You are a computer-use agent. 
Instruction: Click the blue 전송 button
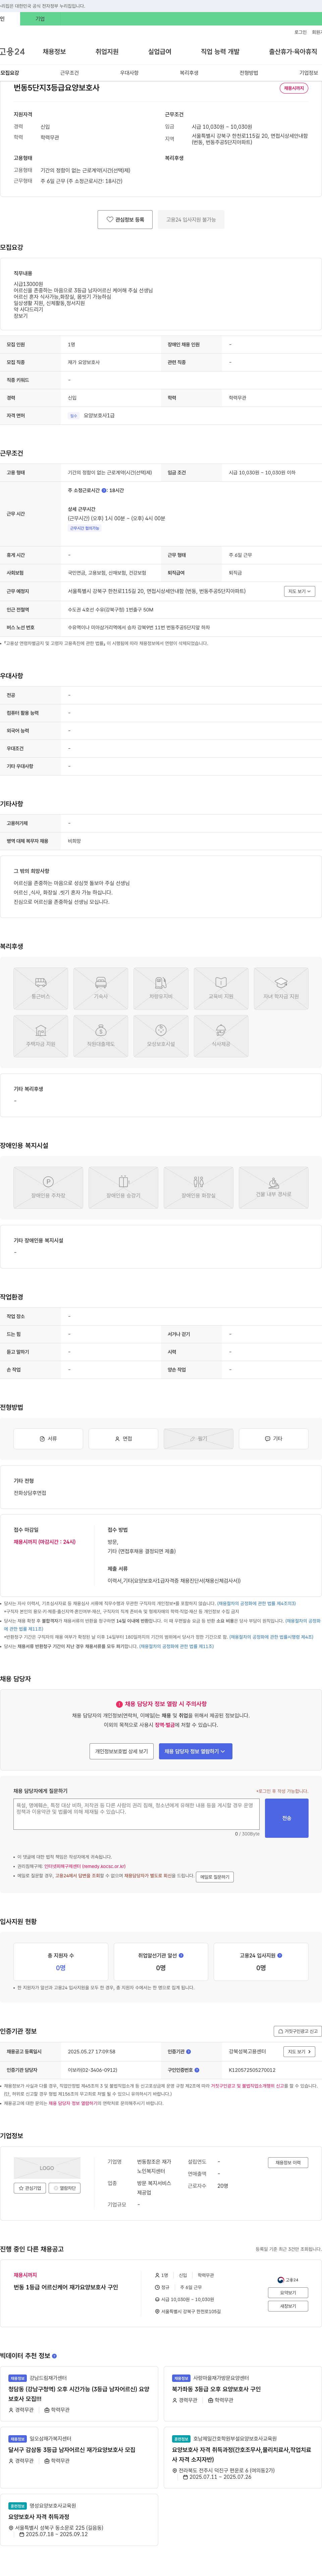coord(287,1818)
